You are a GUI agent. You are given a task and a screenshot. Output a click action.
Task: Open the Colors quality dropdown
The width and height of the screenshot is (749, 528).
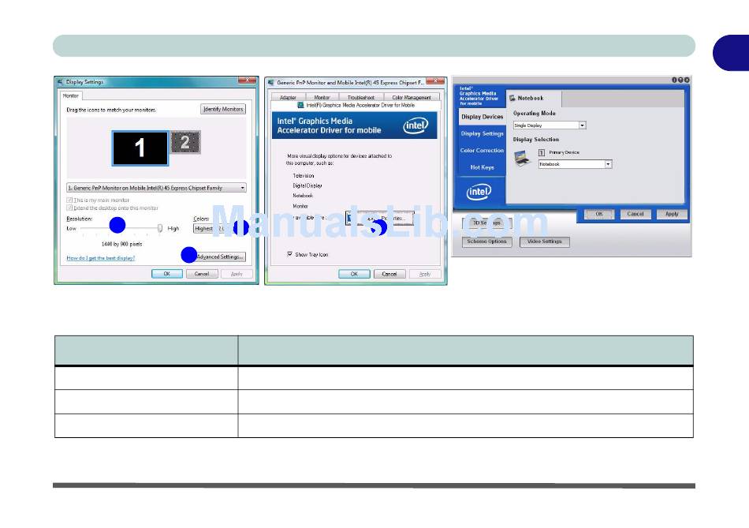(x=221, y=229)
